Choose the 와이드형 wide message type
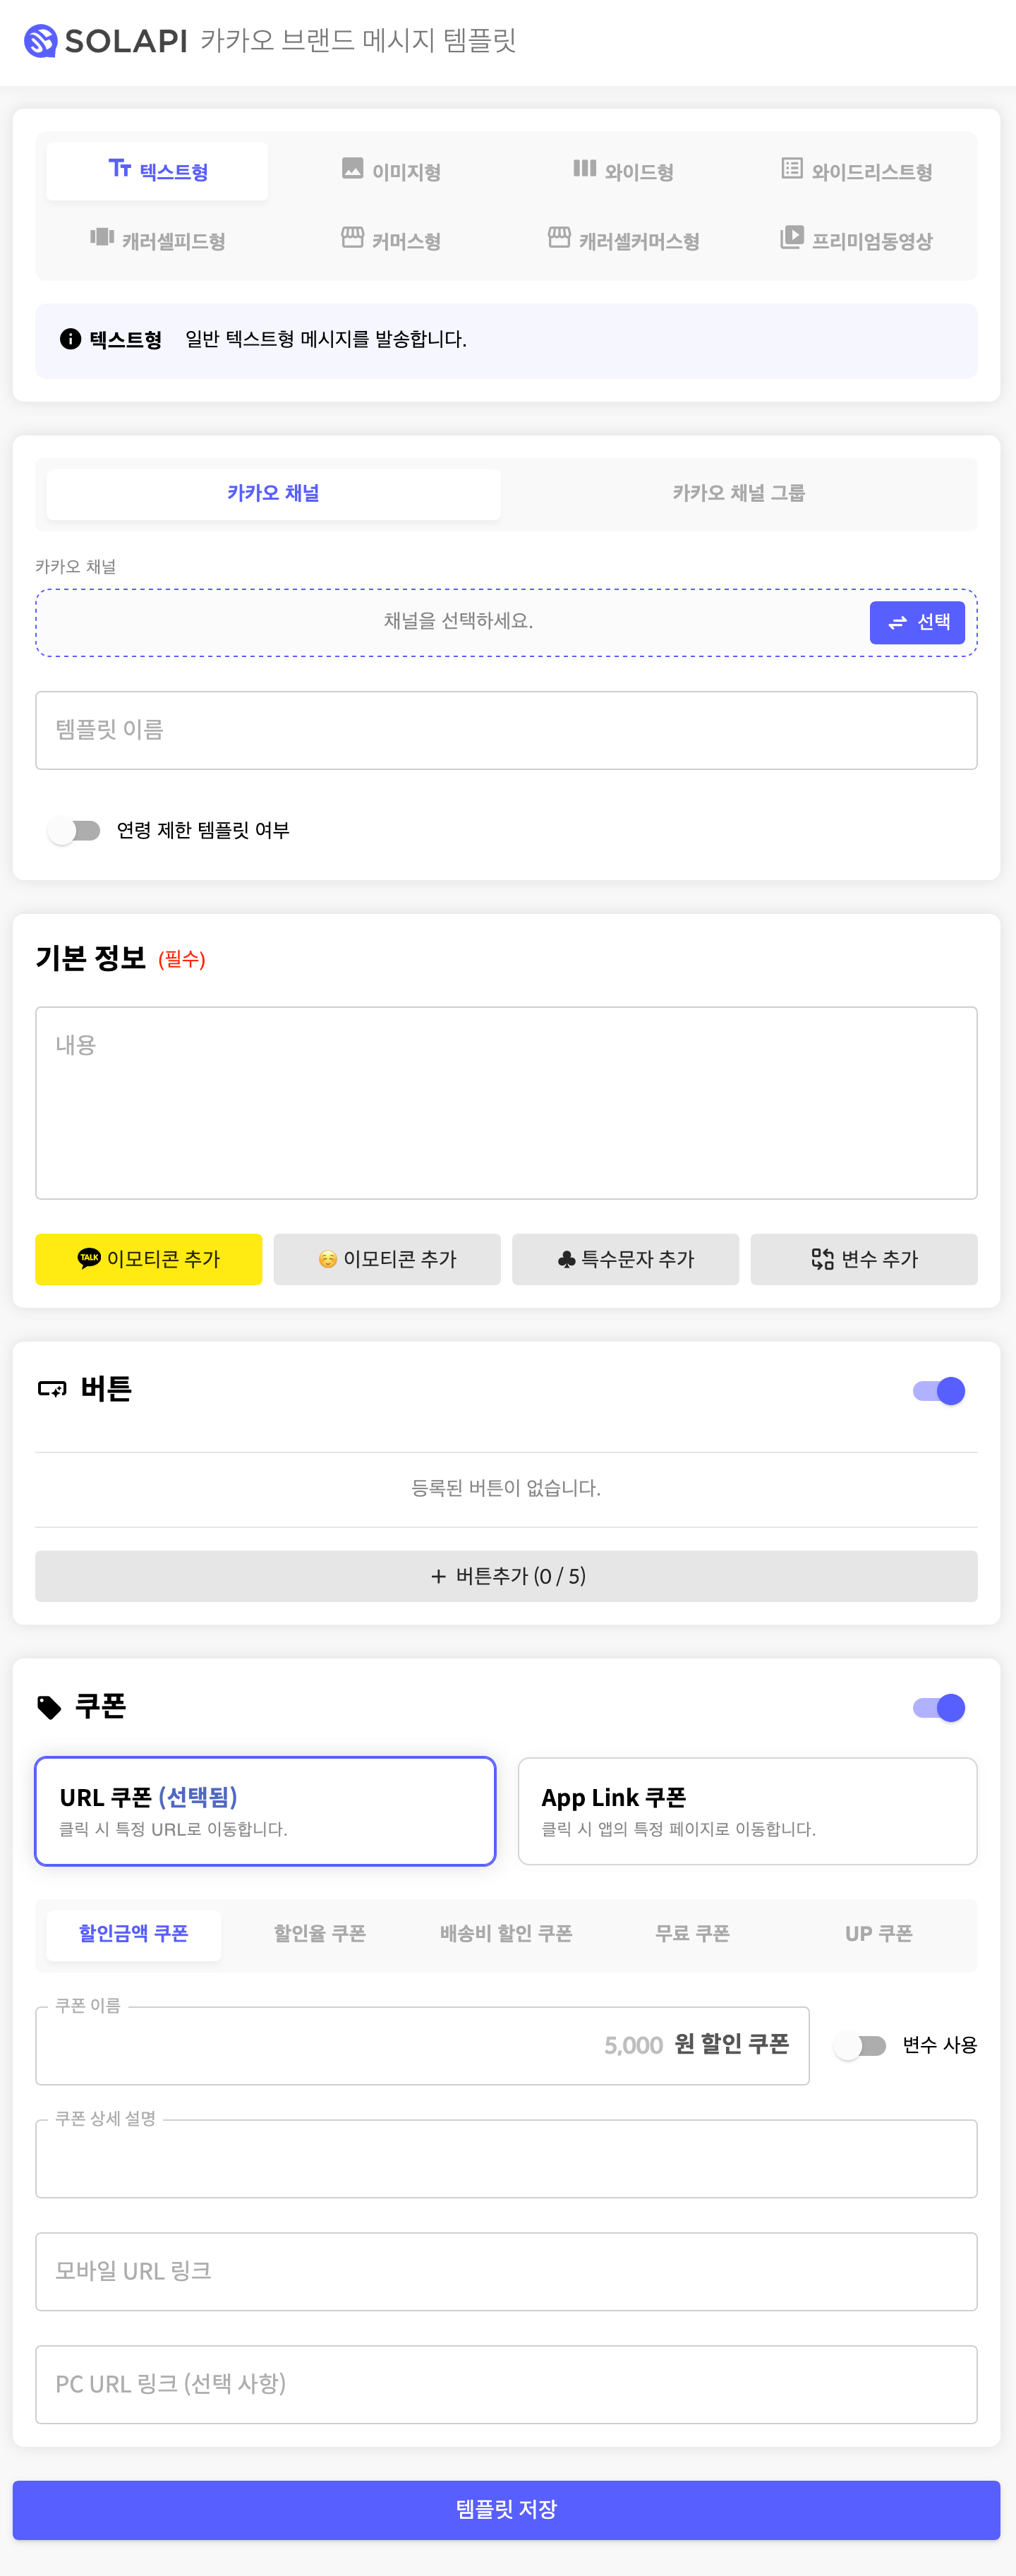 point(623,171)
